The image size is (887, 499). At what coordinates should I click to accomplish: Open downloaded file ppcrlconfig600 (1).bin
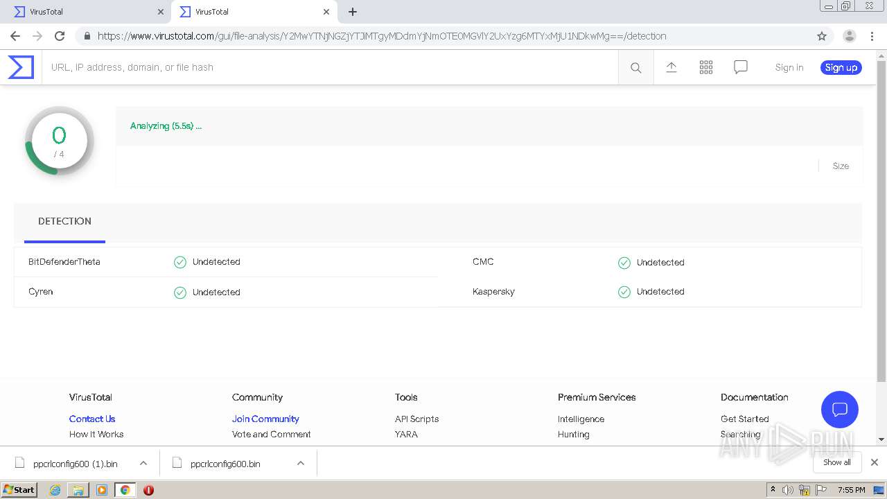click(x=75, y=464)
